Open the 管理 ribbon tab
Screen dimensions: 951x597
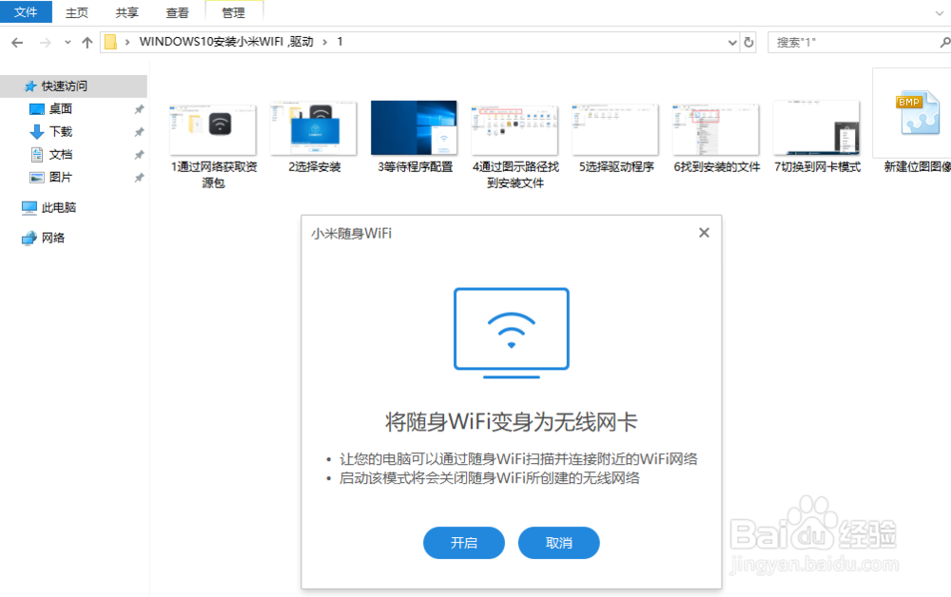click(234, 12)
